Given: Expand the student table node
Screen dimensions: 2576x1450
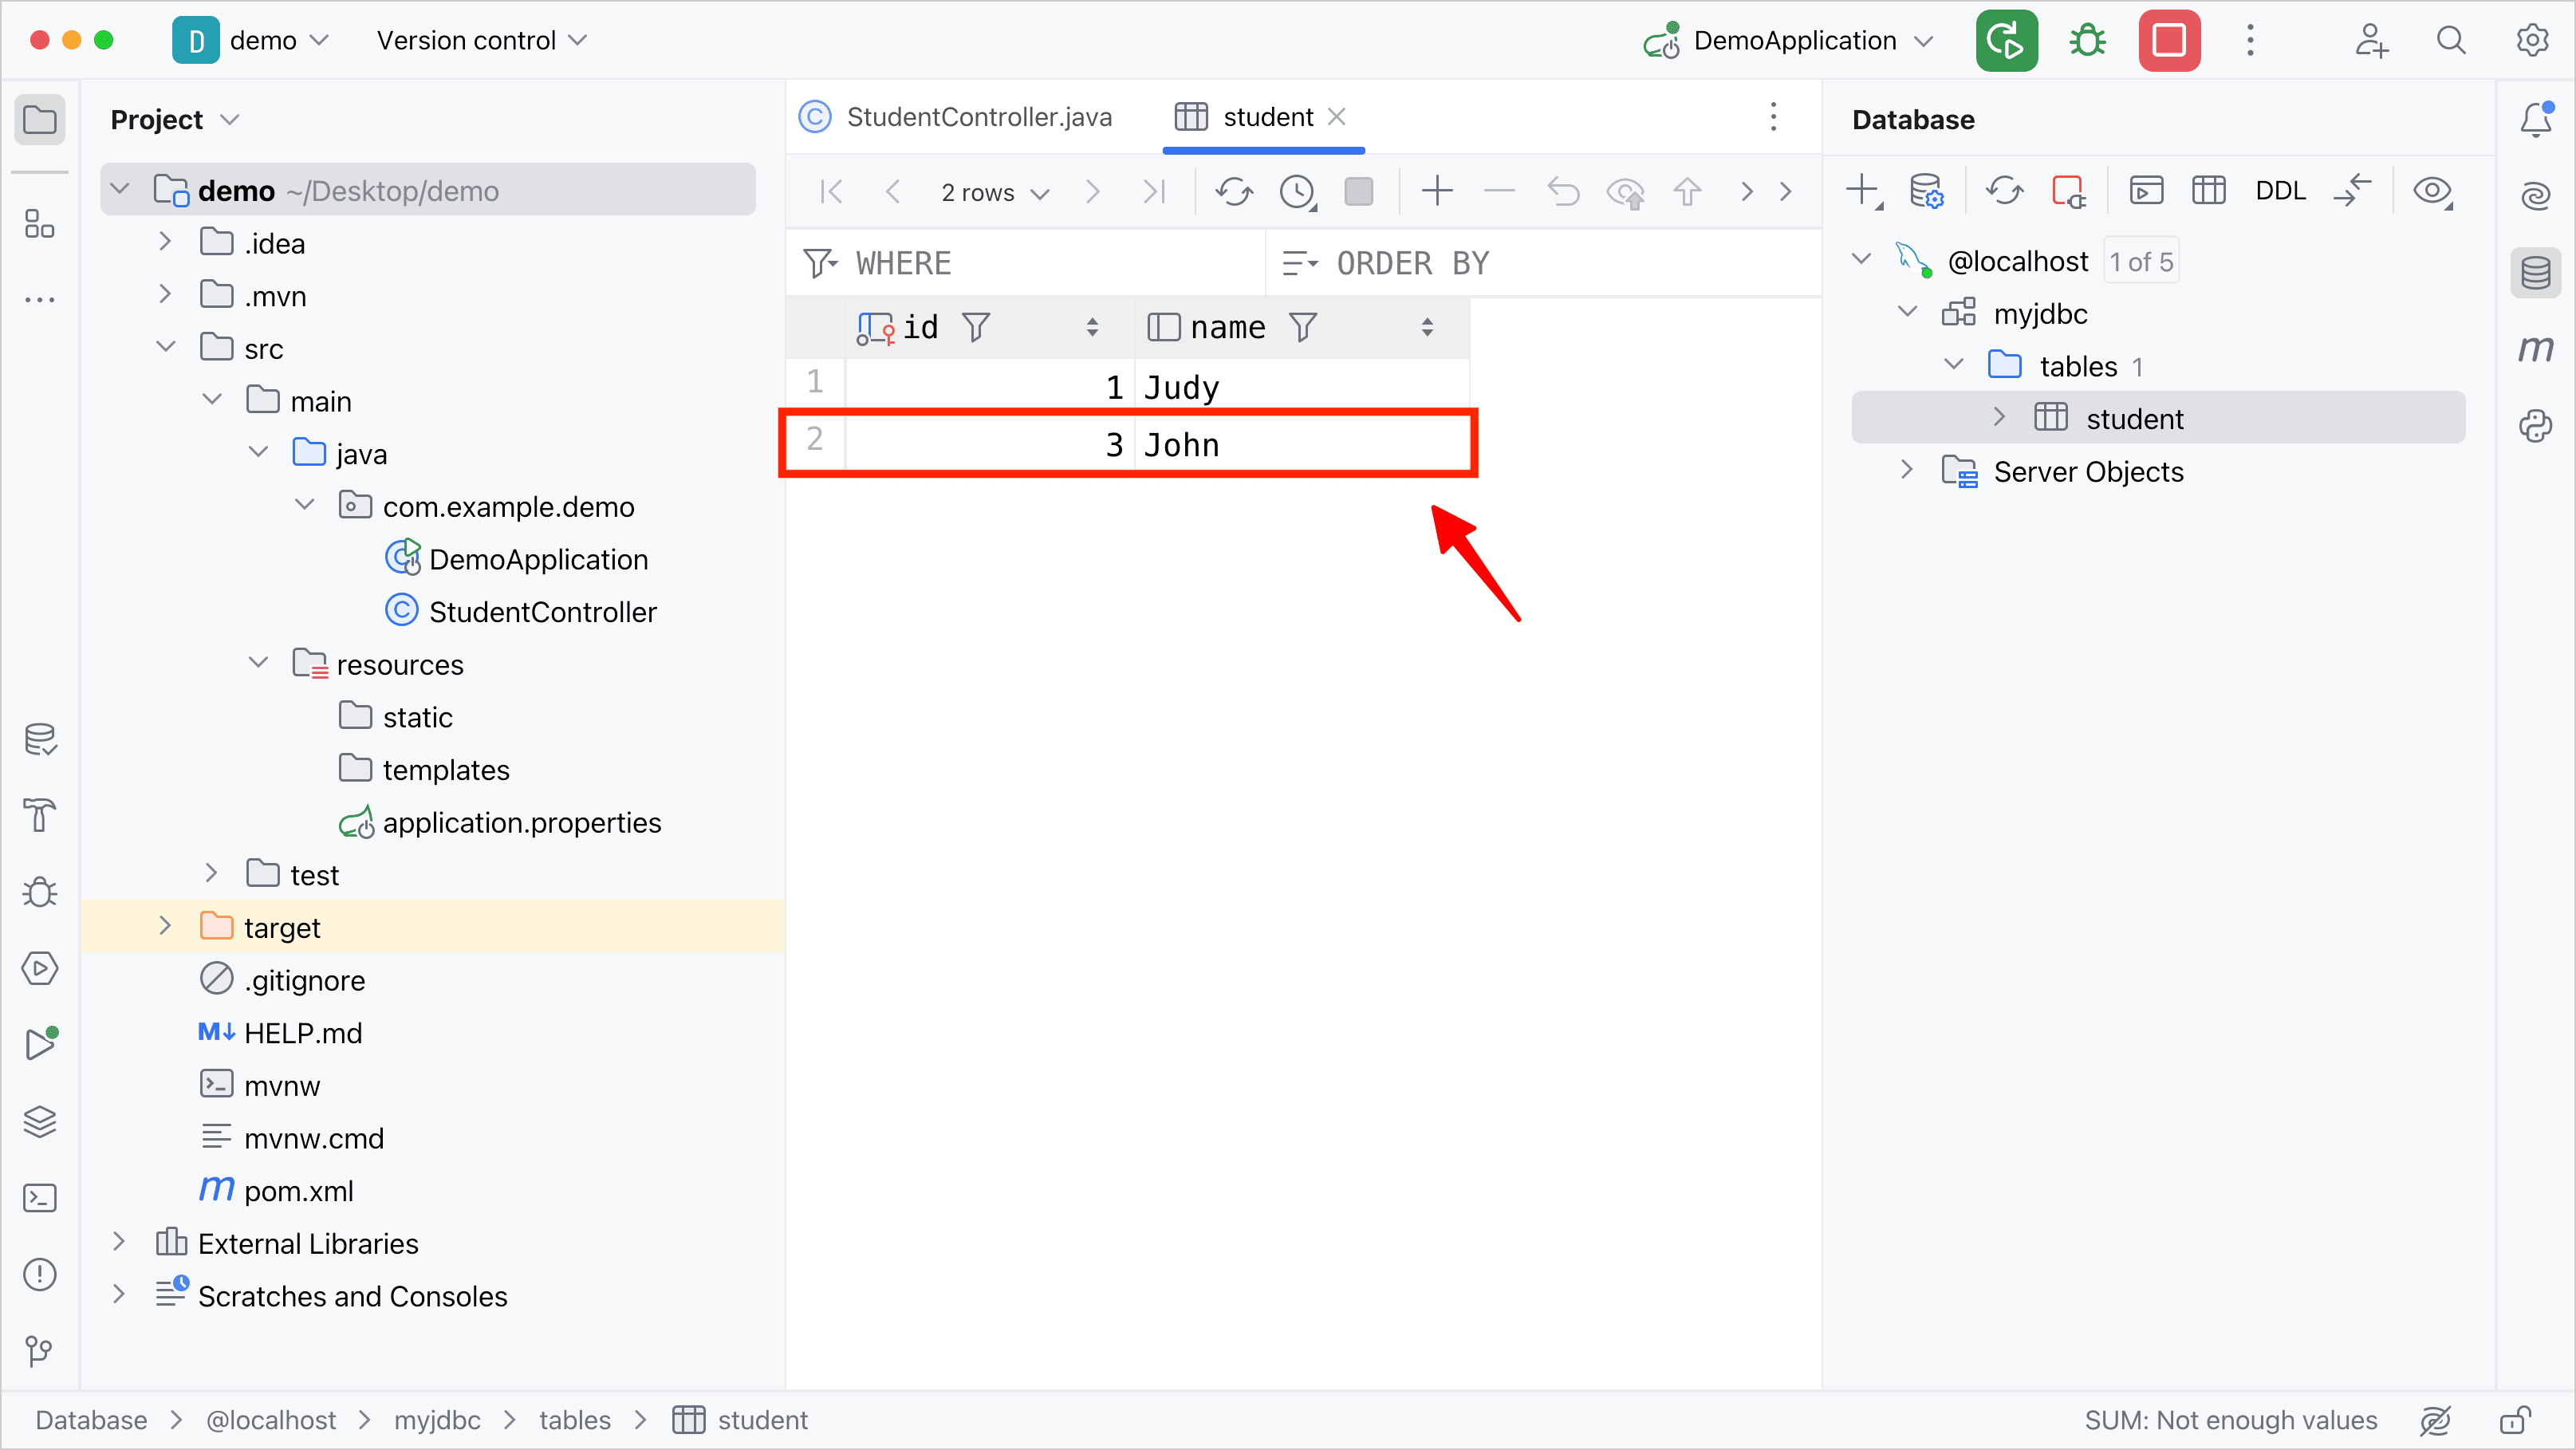Looking at the screenshot, I should click(1999, 418).
